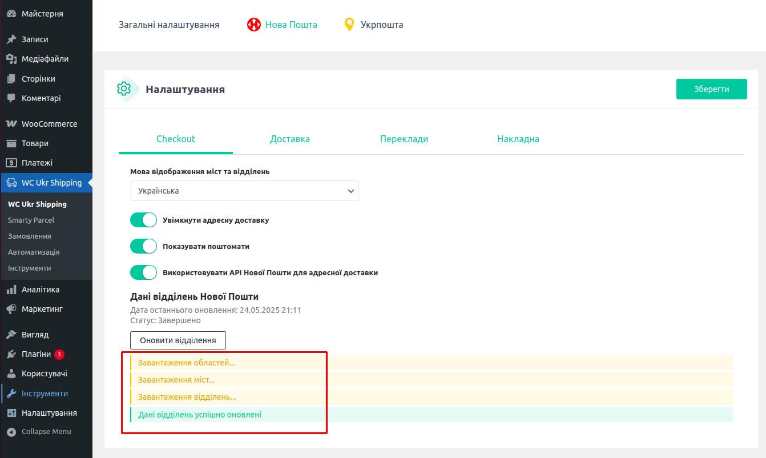Screen dimensions: 766x458
Task: Click the Аналітика bar chart icon
Action: pos(11,290)
